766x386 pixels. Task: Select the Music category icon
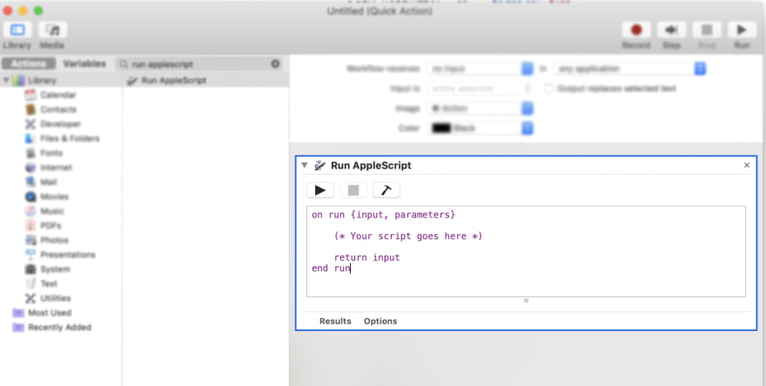tap(30, 210)
